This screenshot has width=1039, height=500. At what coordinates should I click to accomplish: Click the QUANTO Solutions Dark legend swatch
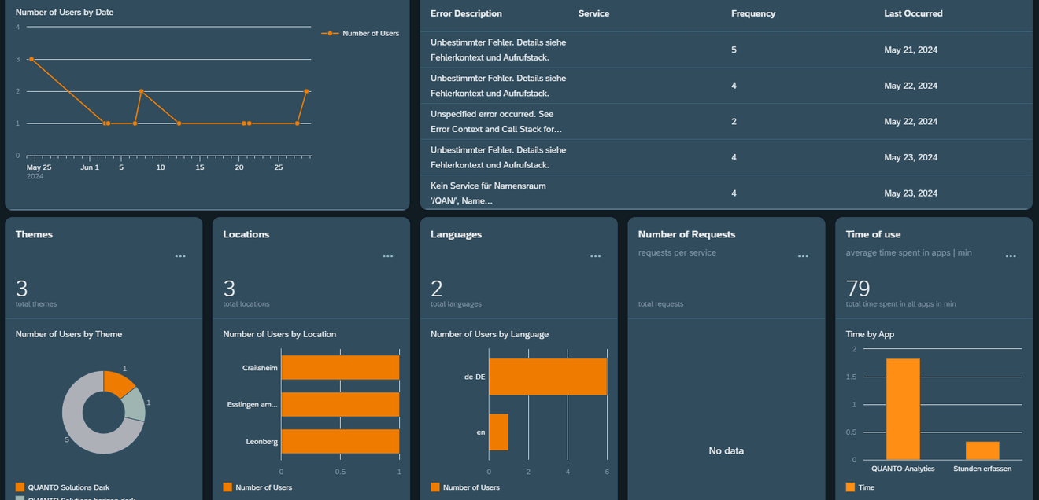[20, 487]
